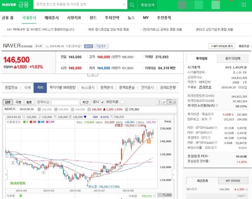Click help icon beside PER EPS(KRX)

211,133
